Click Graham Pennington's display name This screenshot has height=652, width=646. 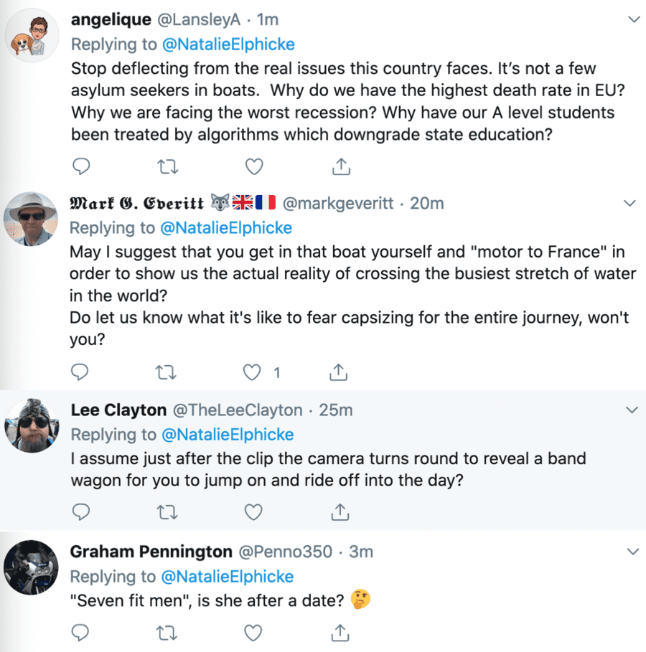151,552
